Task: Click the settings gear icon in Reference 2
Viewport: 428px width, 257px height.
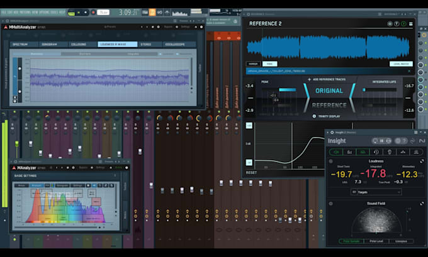Action: click(x=390, y=24)
